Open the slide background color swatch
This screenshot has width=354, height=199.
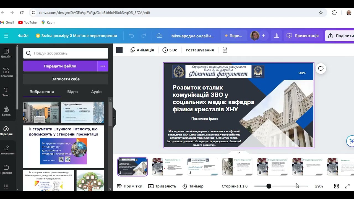tap(119, 50)
